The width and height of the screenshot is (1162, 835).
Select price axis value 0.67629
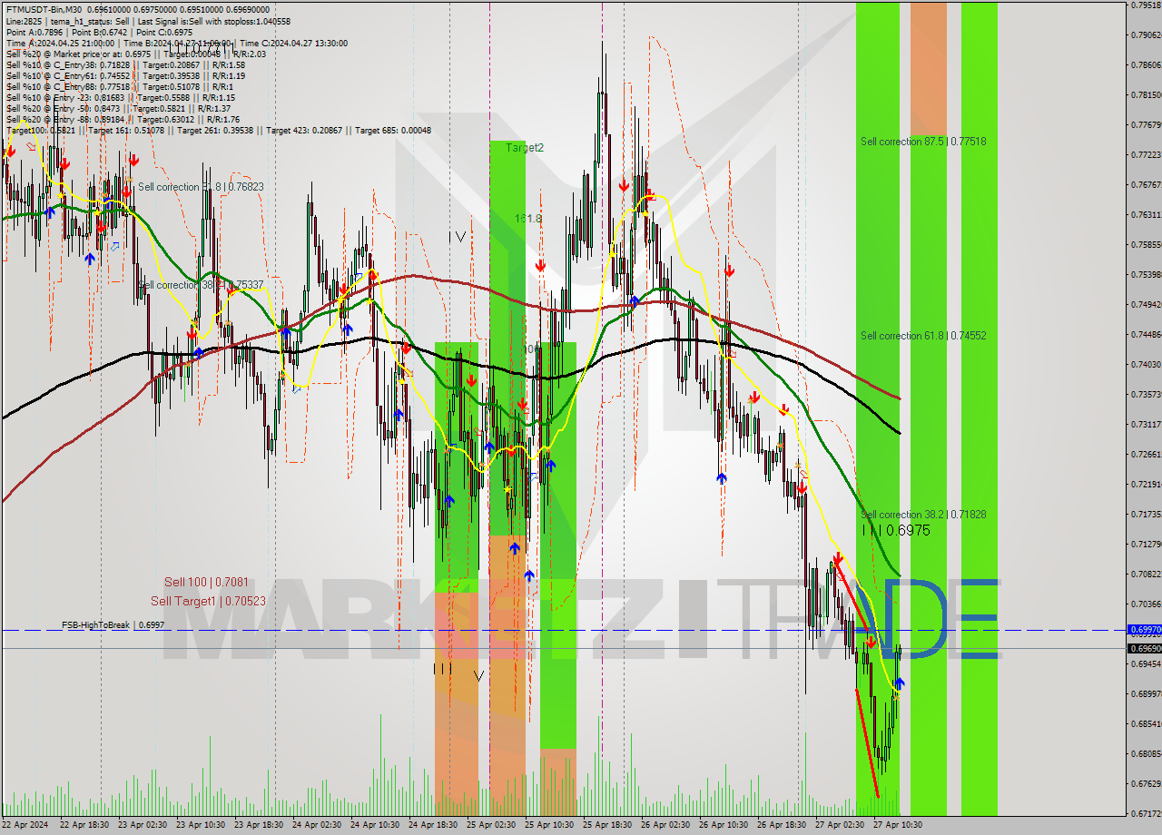1147,784
